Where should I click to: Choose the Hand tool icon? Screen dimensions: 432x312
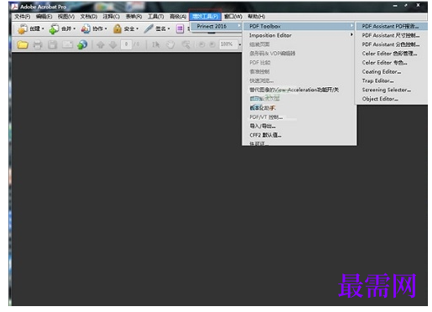(x=170, y=44)
